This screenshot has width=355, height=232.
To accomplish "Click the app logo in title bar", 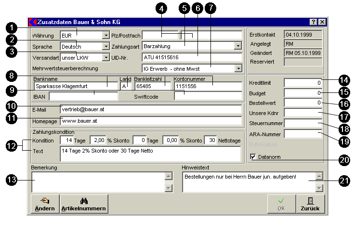I will [x=33, y=22].
